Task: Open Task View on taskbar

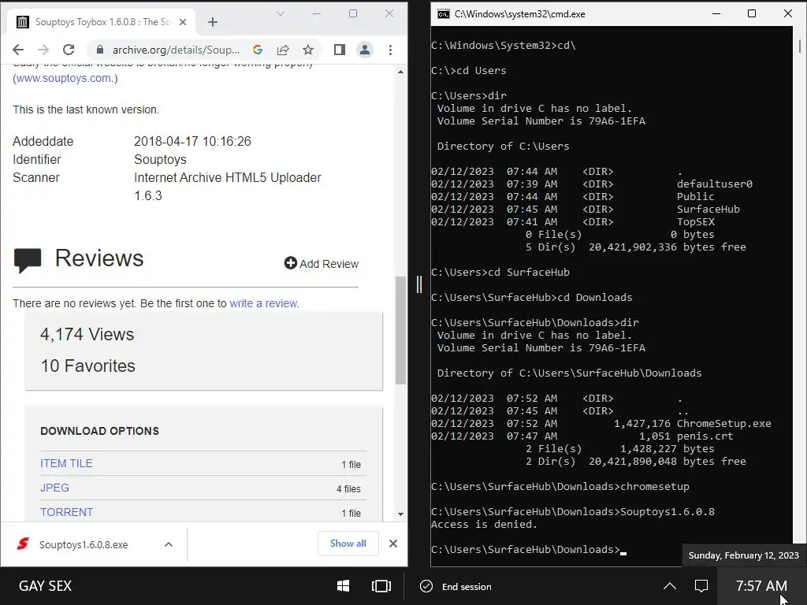Action: coord(381,586)
